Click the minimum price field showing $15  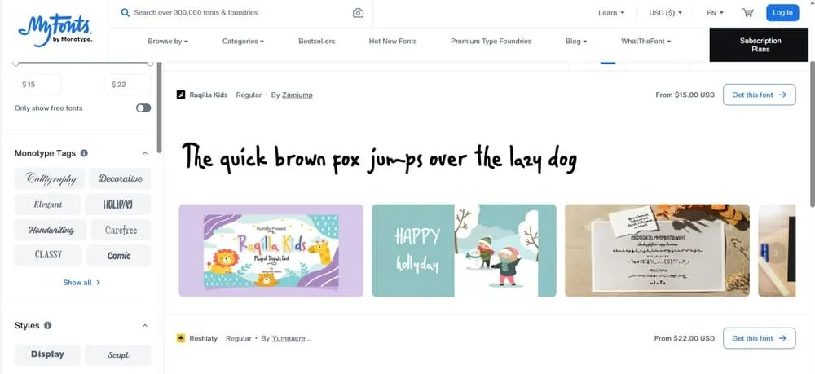[x=38, y=85]
